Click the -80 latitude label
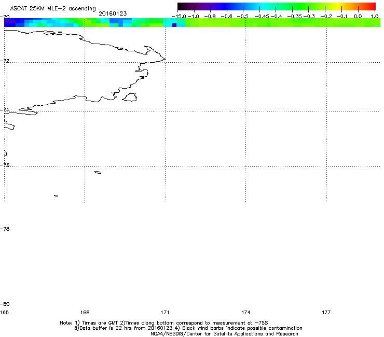Image resolution: width=384 pixels, height=337 pixels. click(5, 304)
